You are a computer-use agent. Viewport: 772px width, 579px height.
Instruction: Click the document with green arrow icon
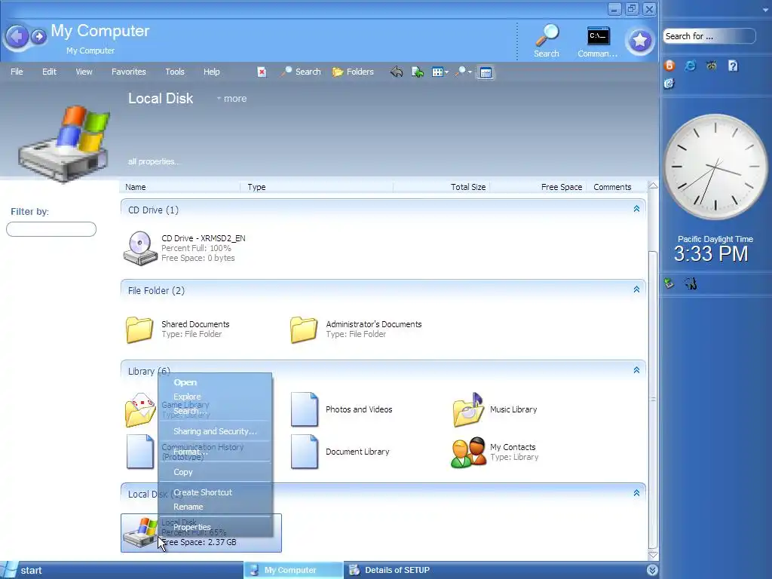click(x=418, y=72)
